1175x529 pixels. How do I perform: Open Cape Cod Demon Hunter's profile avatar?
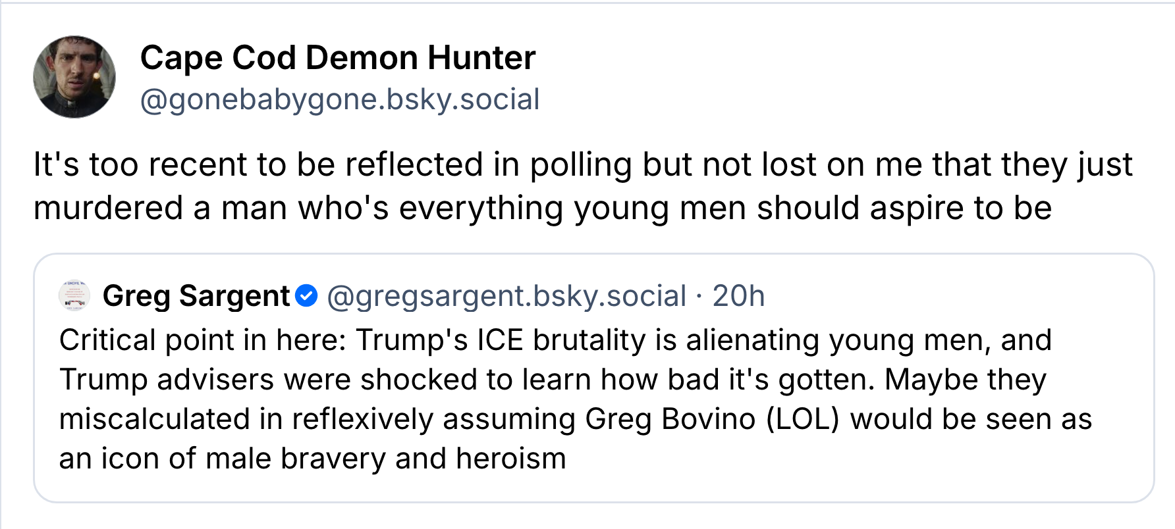click(74, 77)
